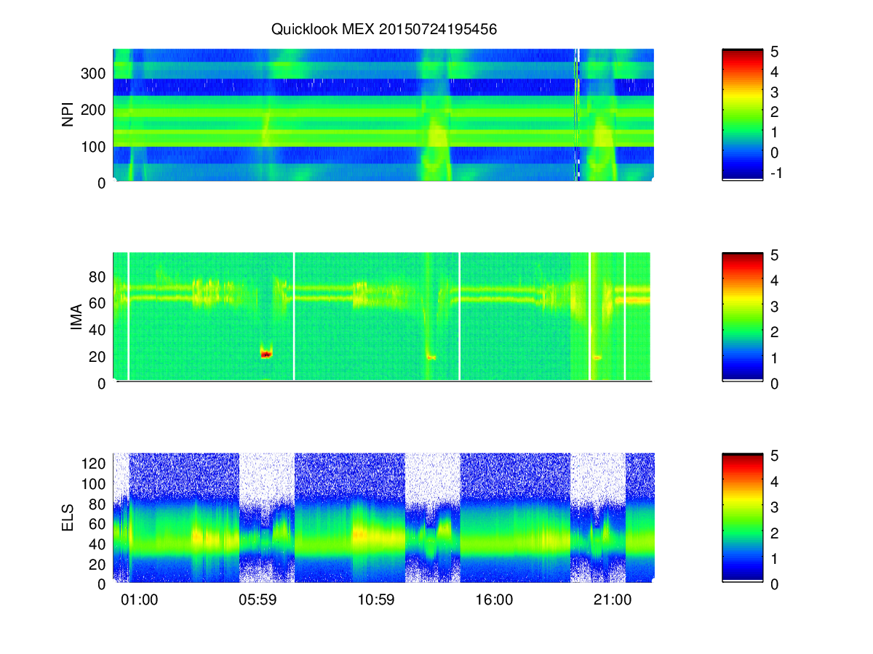Click the 5 label on ELS colorbar
This screenshot has height=654, width=873.
[775, 456]
